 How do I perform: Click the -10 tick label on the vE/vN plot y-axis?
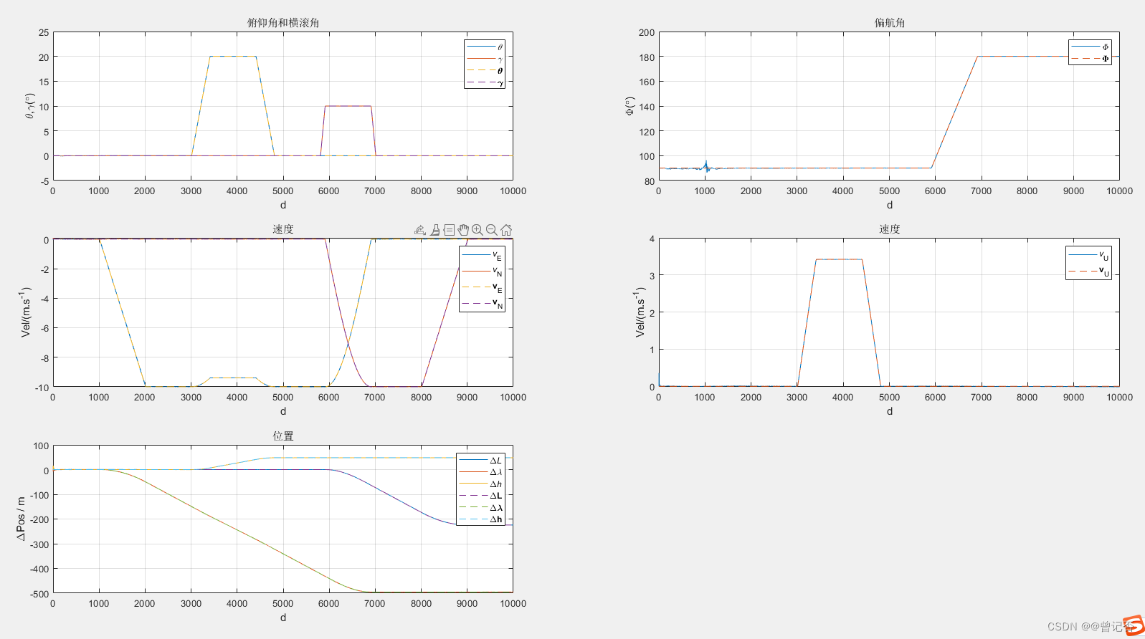42,388
